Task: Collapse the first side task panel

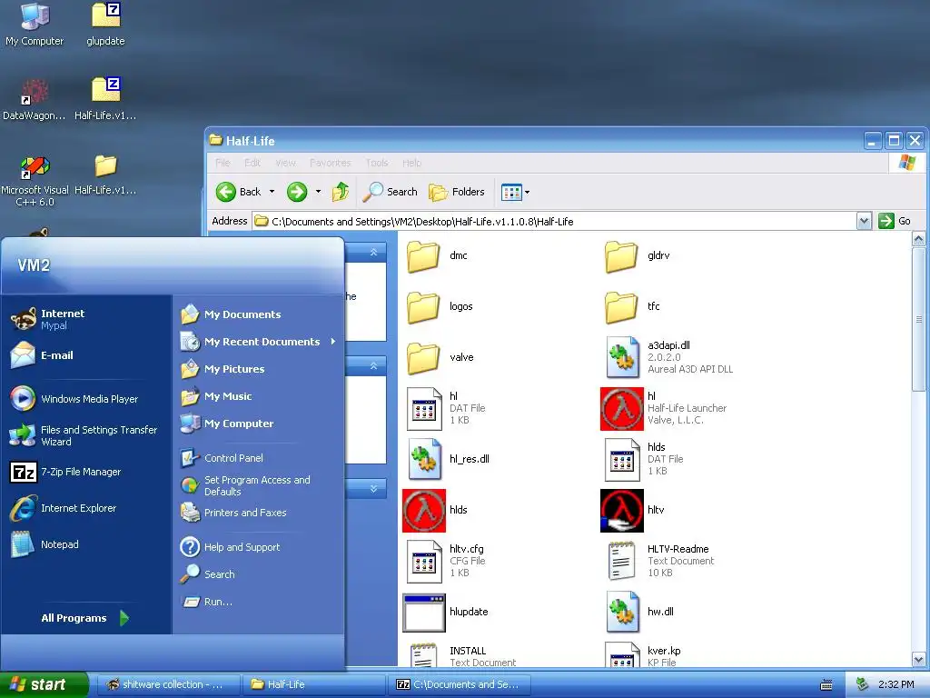Action: [373, 253]
